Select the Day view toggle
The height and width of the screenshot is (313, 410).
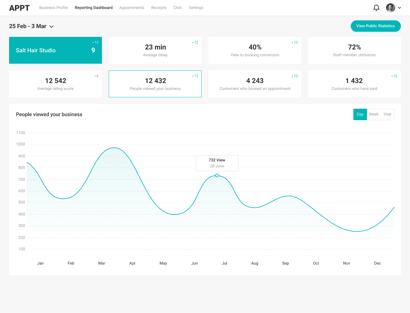360,114
